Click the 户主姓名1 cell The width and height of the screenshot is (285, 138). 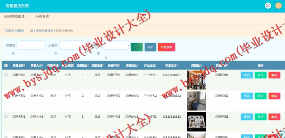tap(150, 75)
